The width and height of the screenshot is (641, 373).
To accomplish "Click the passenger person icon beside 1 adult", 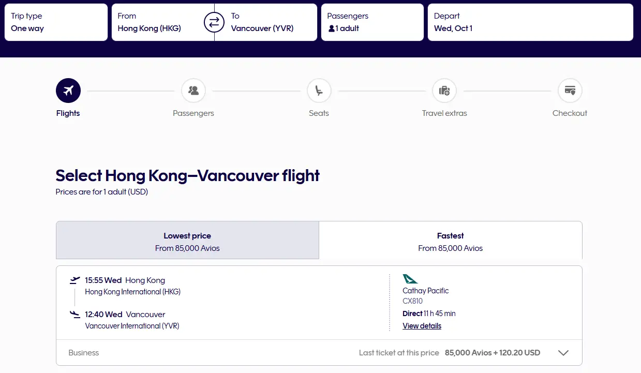I will [x=332, y=28].
